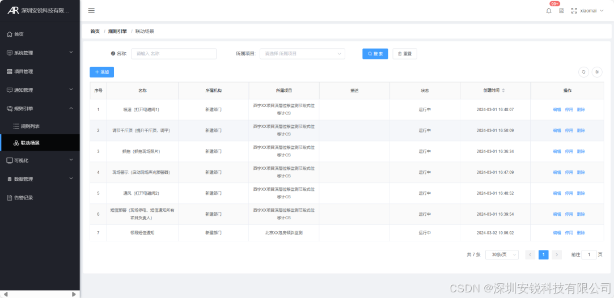Click the 首页 home icon in the sidebar
The height and width of the screenshot is (298, 614).
10,34
